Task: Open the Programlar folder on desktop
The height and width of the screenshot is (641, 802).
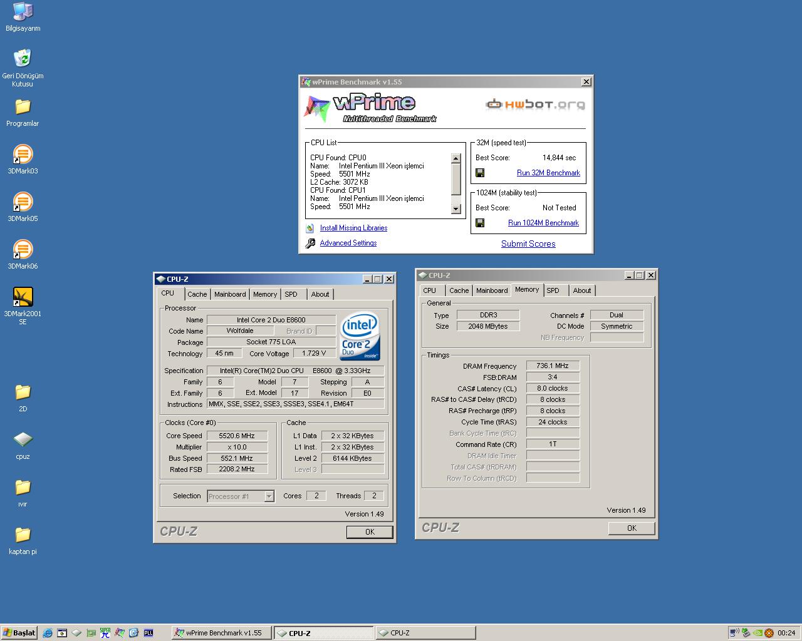Action: pyautogui.click(x=23, y=113)
